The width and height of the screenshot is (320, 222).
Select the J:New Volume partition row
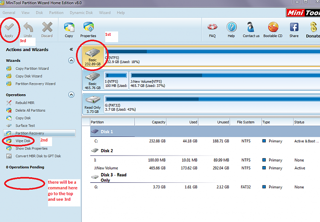pyautogui.click(x=205, y=168)
